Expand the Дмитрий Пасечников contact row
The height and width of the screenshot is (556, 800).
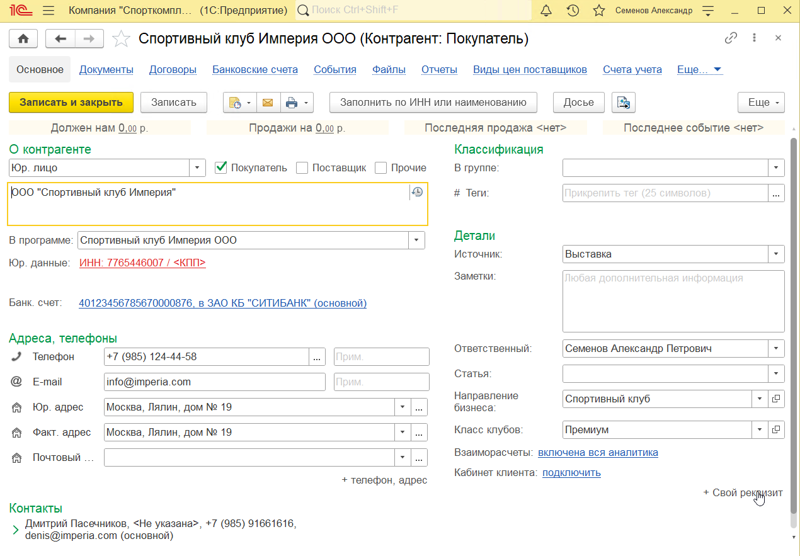point(16,530)
